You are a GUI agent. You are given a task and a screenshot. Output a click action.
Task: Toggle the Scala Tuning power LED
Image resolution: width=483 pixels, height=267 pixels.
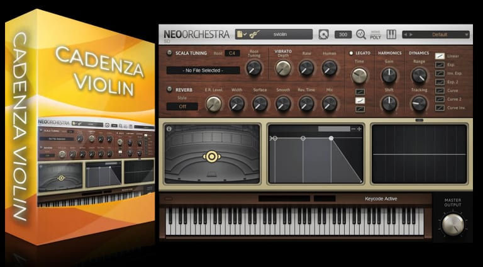pos(169,53)
